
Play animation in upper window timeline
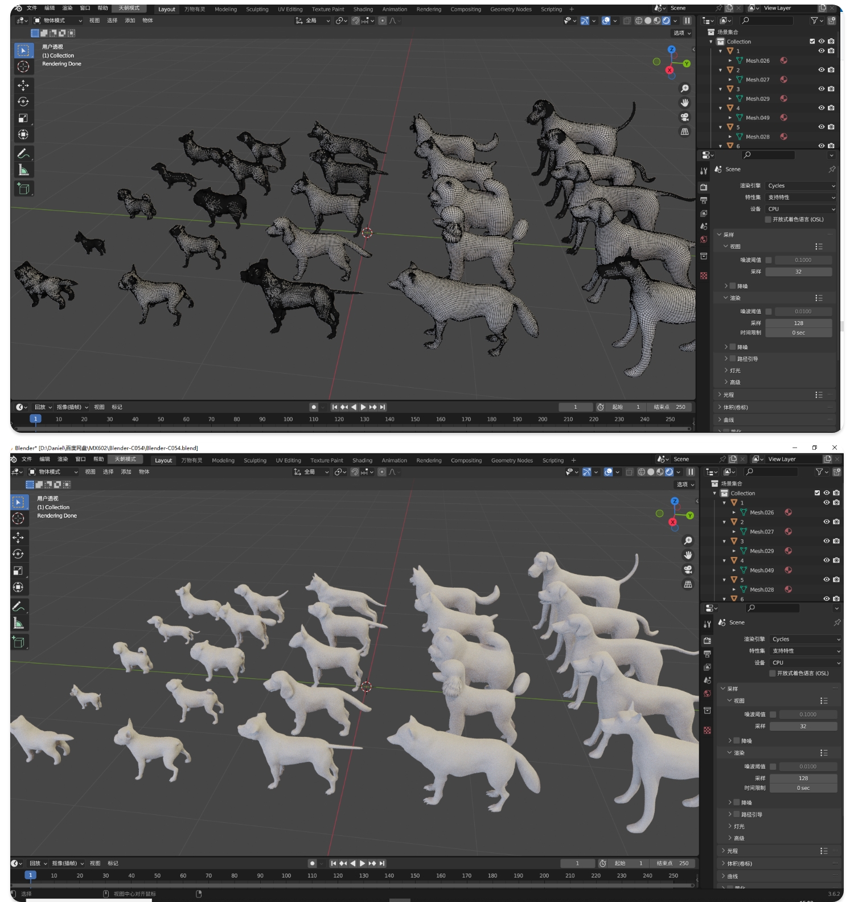pyautogui.click(x=363, y=407)
